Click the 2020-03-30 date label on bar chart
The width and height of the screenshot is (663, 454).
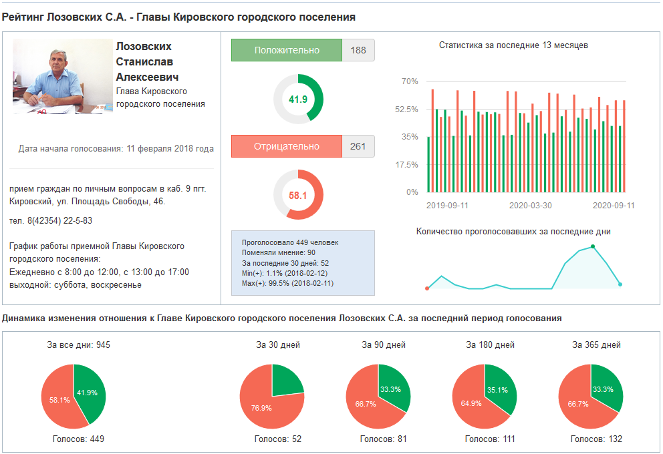(x=530, y=206)
